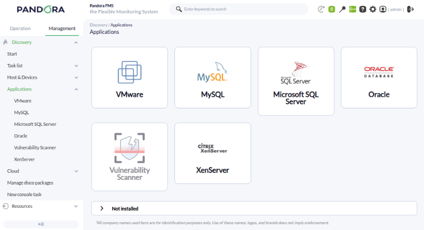Click the Discovery menu label
The width and height of the screenshot is (424, 230).
pyautogui.click(x=22, y=42)
